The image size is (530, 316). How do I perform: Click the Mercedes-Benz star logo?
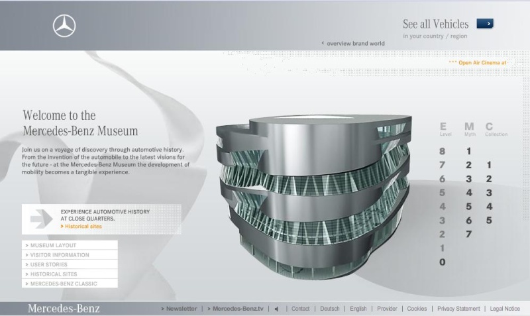coord(64,26)
